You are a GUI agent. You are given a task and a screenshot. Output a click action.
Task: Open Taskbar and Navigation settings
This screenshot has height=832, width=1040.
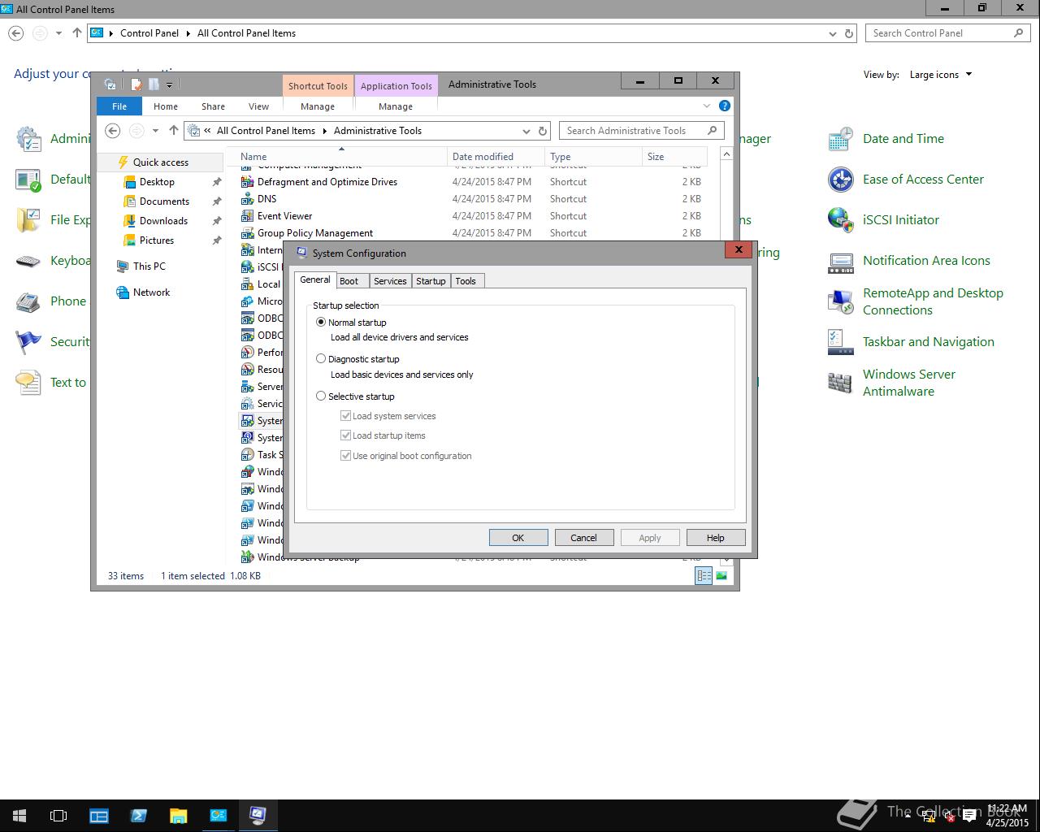coord(929,342)
